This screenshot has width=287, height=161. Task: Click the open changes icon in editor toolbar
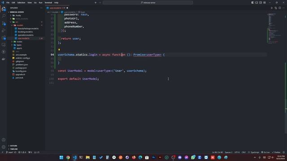(276, 8)
